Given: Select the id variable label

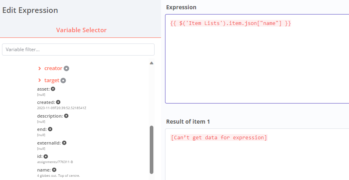Looking at the screenshot, I should click(x=39, y=156).
